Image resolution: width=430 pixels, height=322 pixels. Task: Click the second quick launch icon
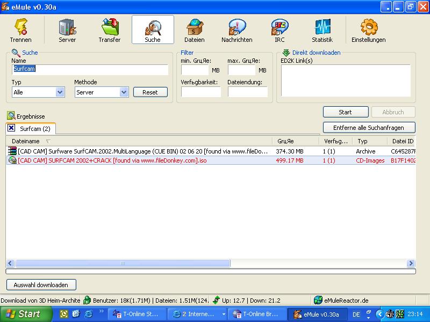tap(76, 314)
